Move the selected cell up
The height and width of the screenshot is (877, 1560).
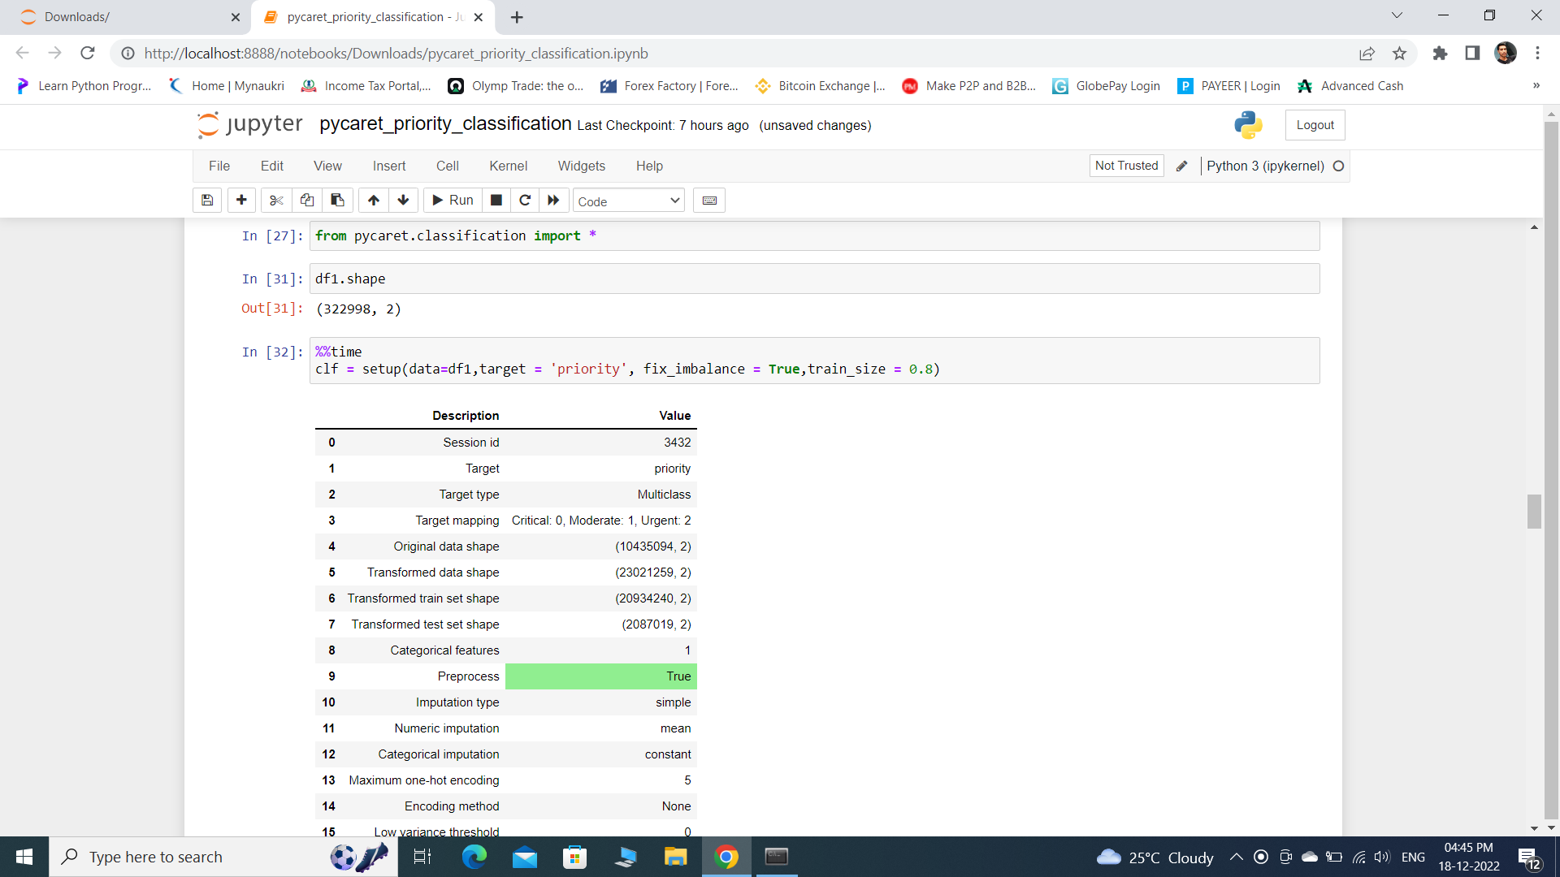[x=373, y=200]
